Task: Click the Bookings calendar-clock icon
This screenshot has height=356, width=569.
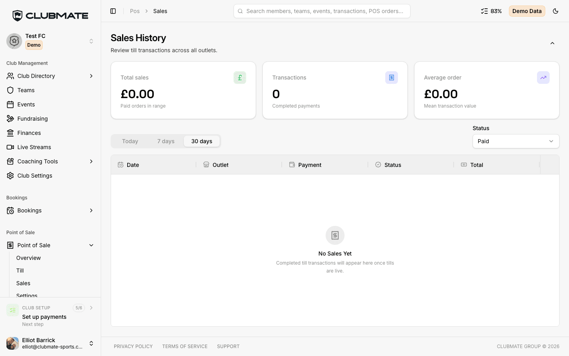Action: click(x=10, y=210)
